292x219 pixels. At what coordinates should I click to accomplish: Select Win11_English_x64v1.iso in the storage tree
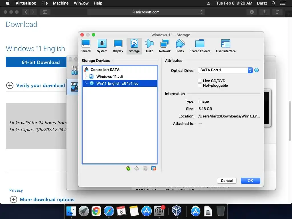(x=120, y=83)
